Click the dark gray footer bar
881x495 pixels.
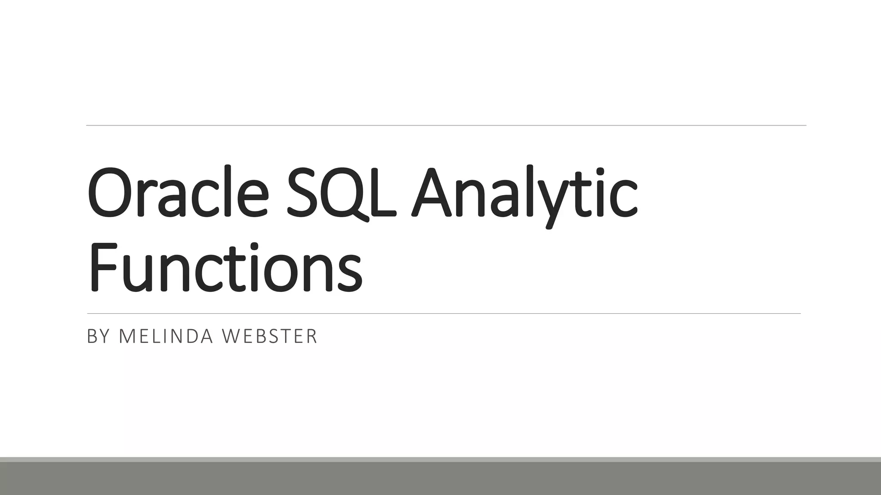(440, 479)
